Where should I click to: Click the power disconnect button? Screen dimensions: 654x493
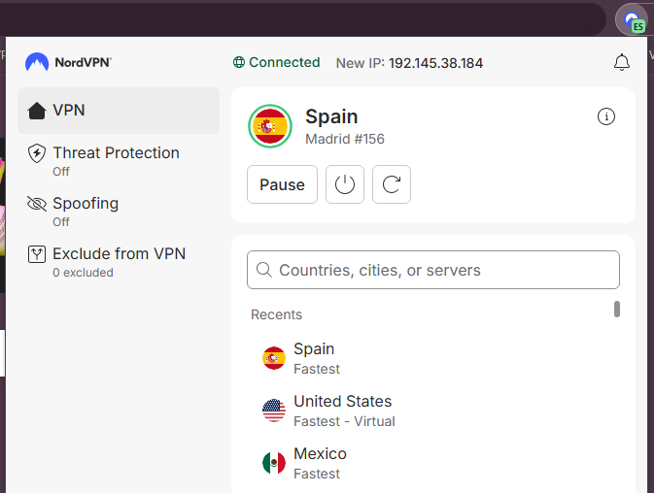point(345,184)
